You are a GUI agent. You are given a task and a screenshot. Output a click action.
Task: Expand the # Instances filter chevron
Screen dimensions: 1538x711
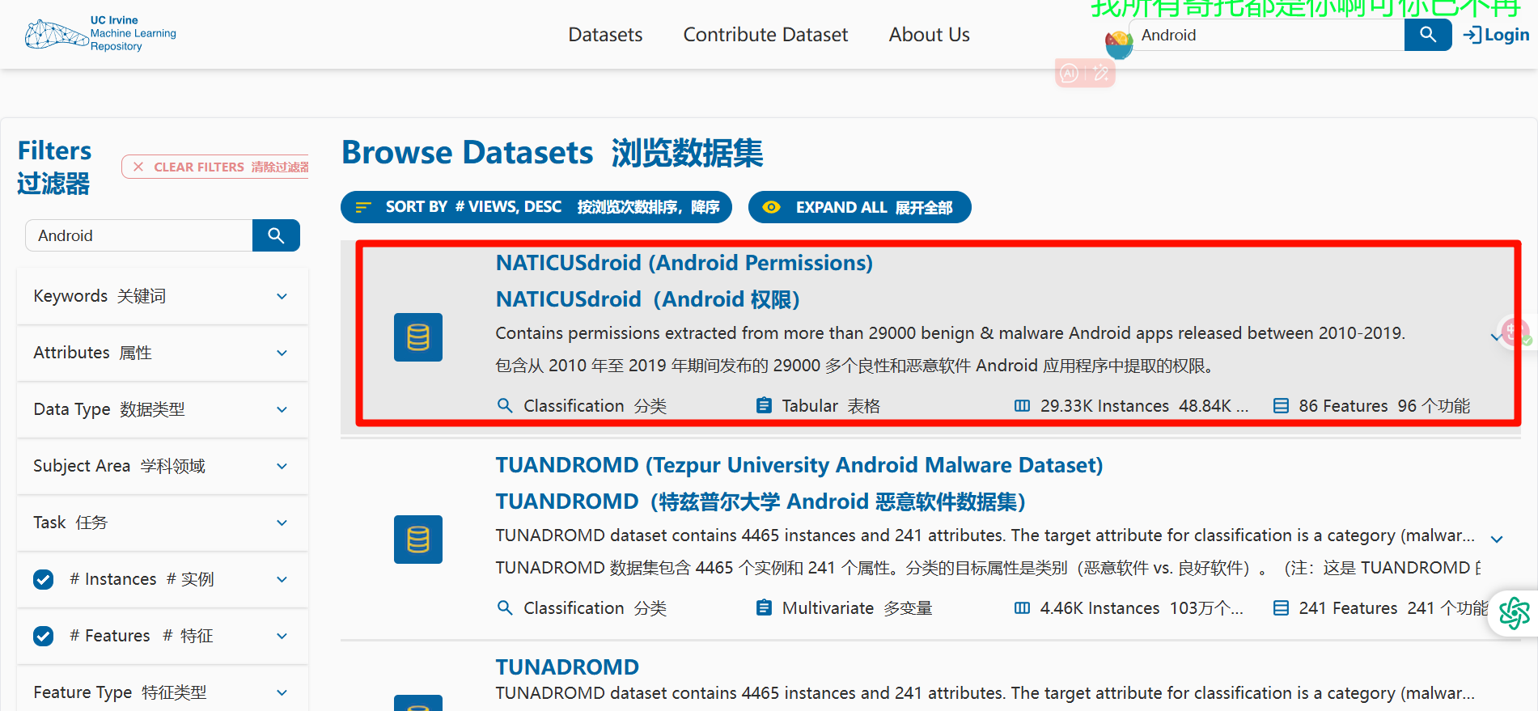click(282, 579)
